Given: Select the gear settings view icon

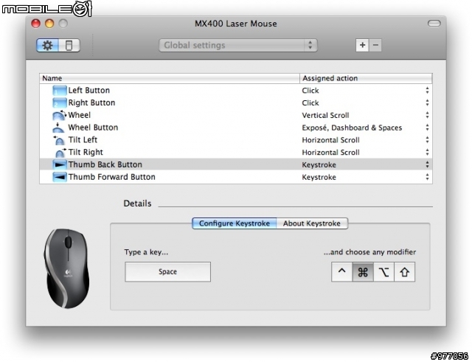Looking at the screenshot, I should click(x=47, y=46).
